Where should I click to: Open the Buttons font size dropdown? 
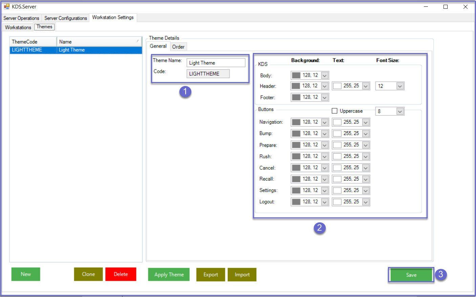[400, 111]
